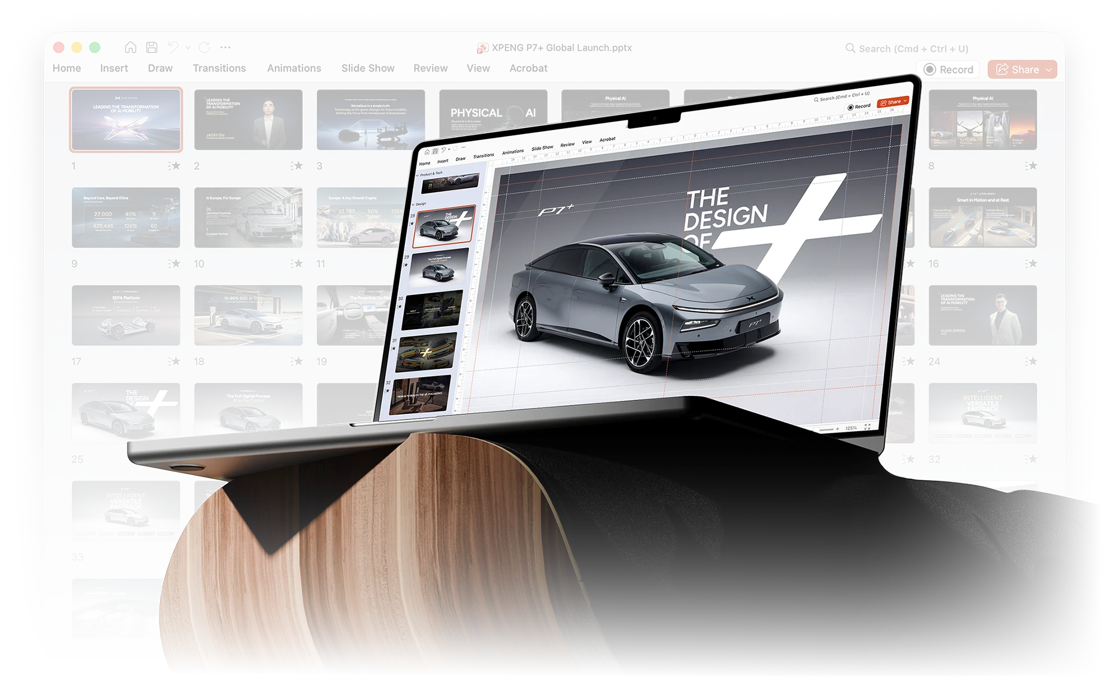
Task: Open the Transitions tab in main ribbon
Action: click(219, 68)
